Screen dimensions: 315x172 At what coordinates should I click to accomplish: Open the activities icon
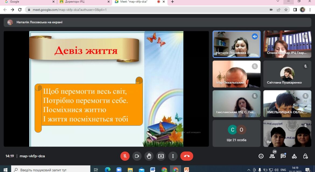(294, 156)
